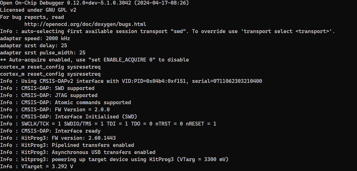Click the "adapter speed: 2000 kHz" line
Viewport: 357px width, 171px height.
pos(35,39)
